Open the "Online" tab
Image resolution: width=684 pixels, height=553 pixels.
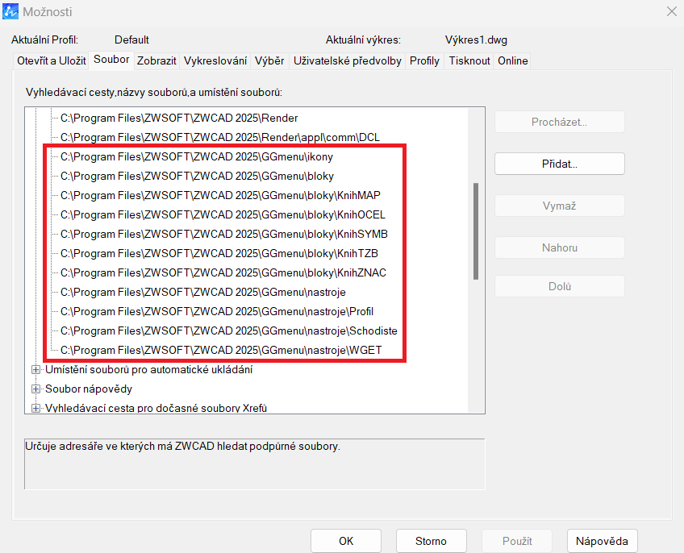(x=512, y=60)
